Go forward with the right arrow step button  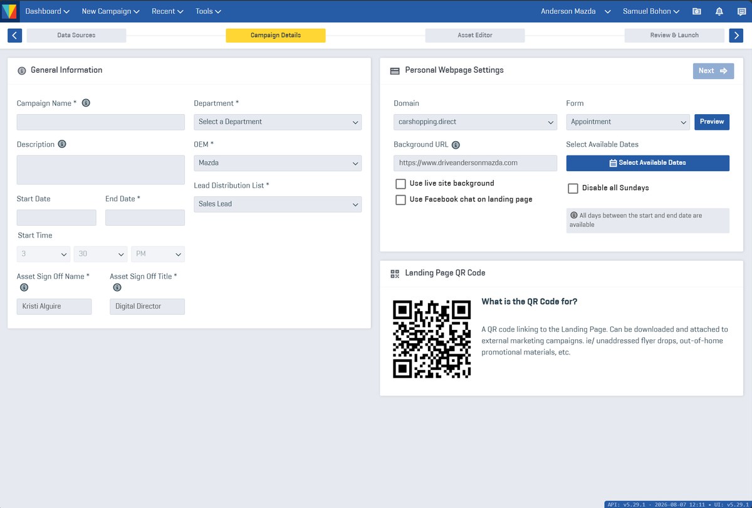pyautogui.click(x=736, y=35)
